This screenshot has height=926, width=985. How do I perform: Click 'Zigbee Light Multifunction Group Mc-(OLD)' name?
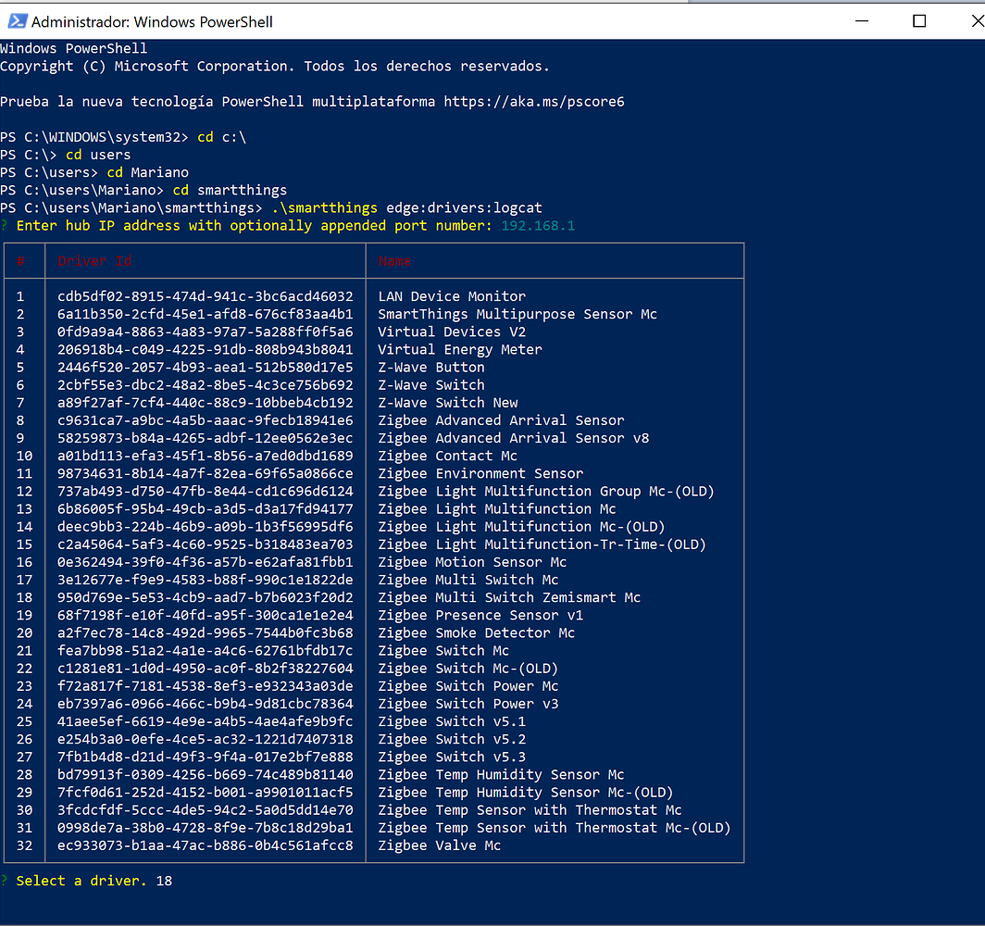(546, 492)
